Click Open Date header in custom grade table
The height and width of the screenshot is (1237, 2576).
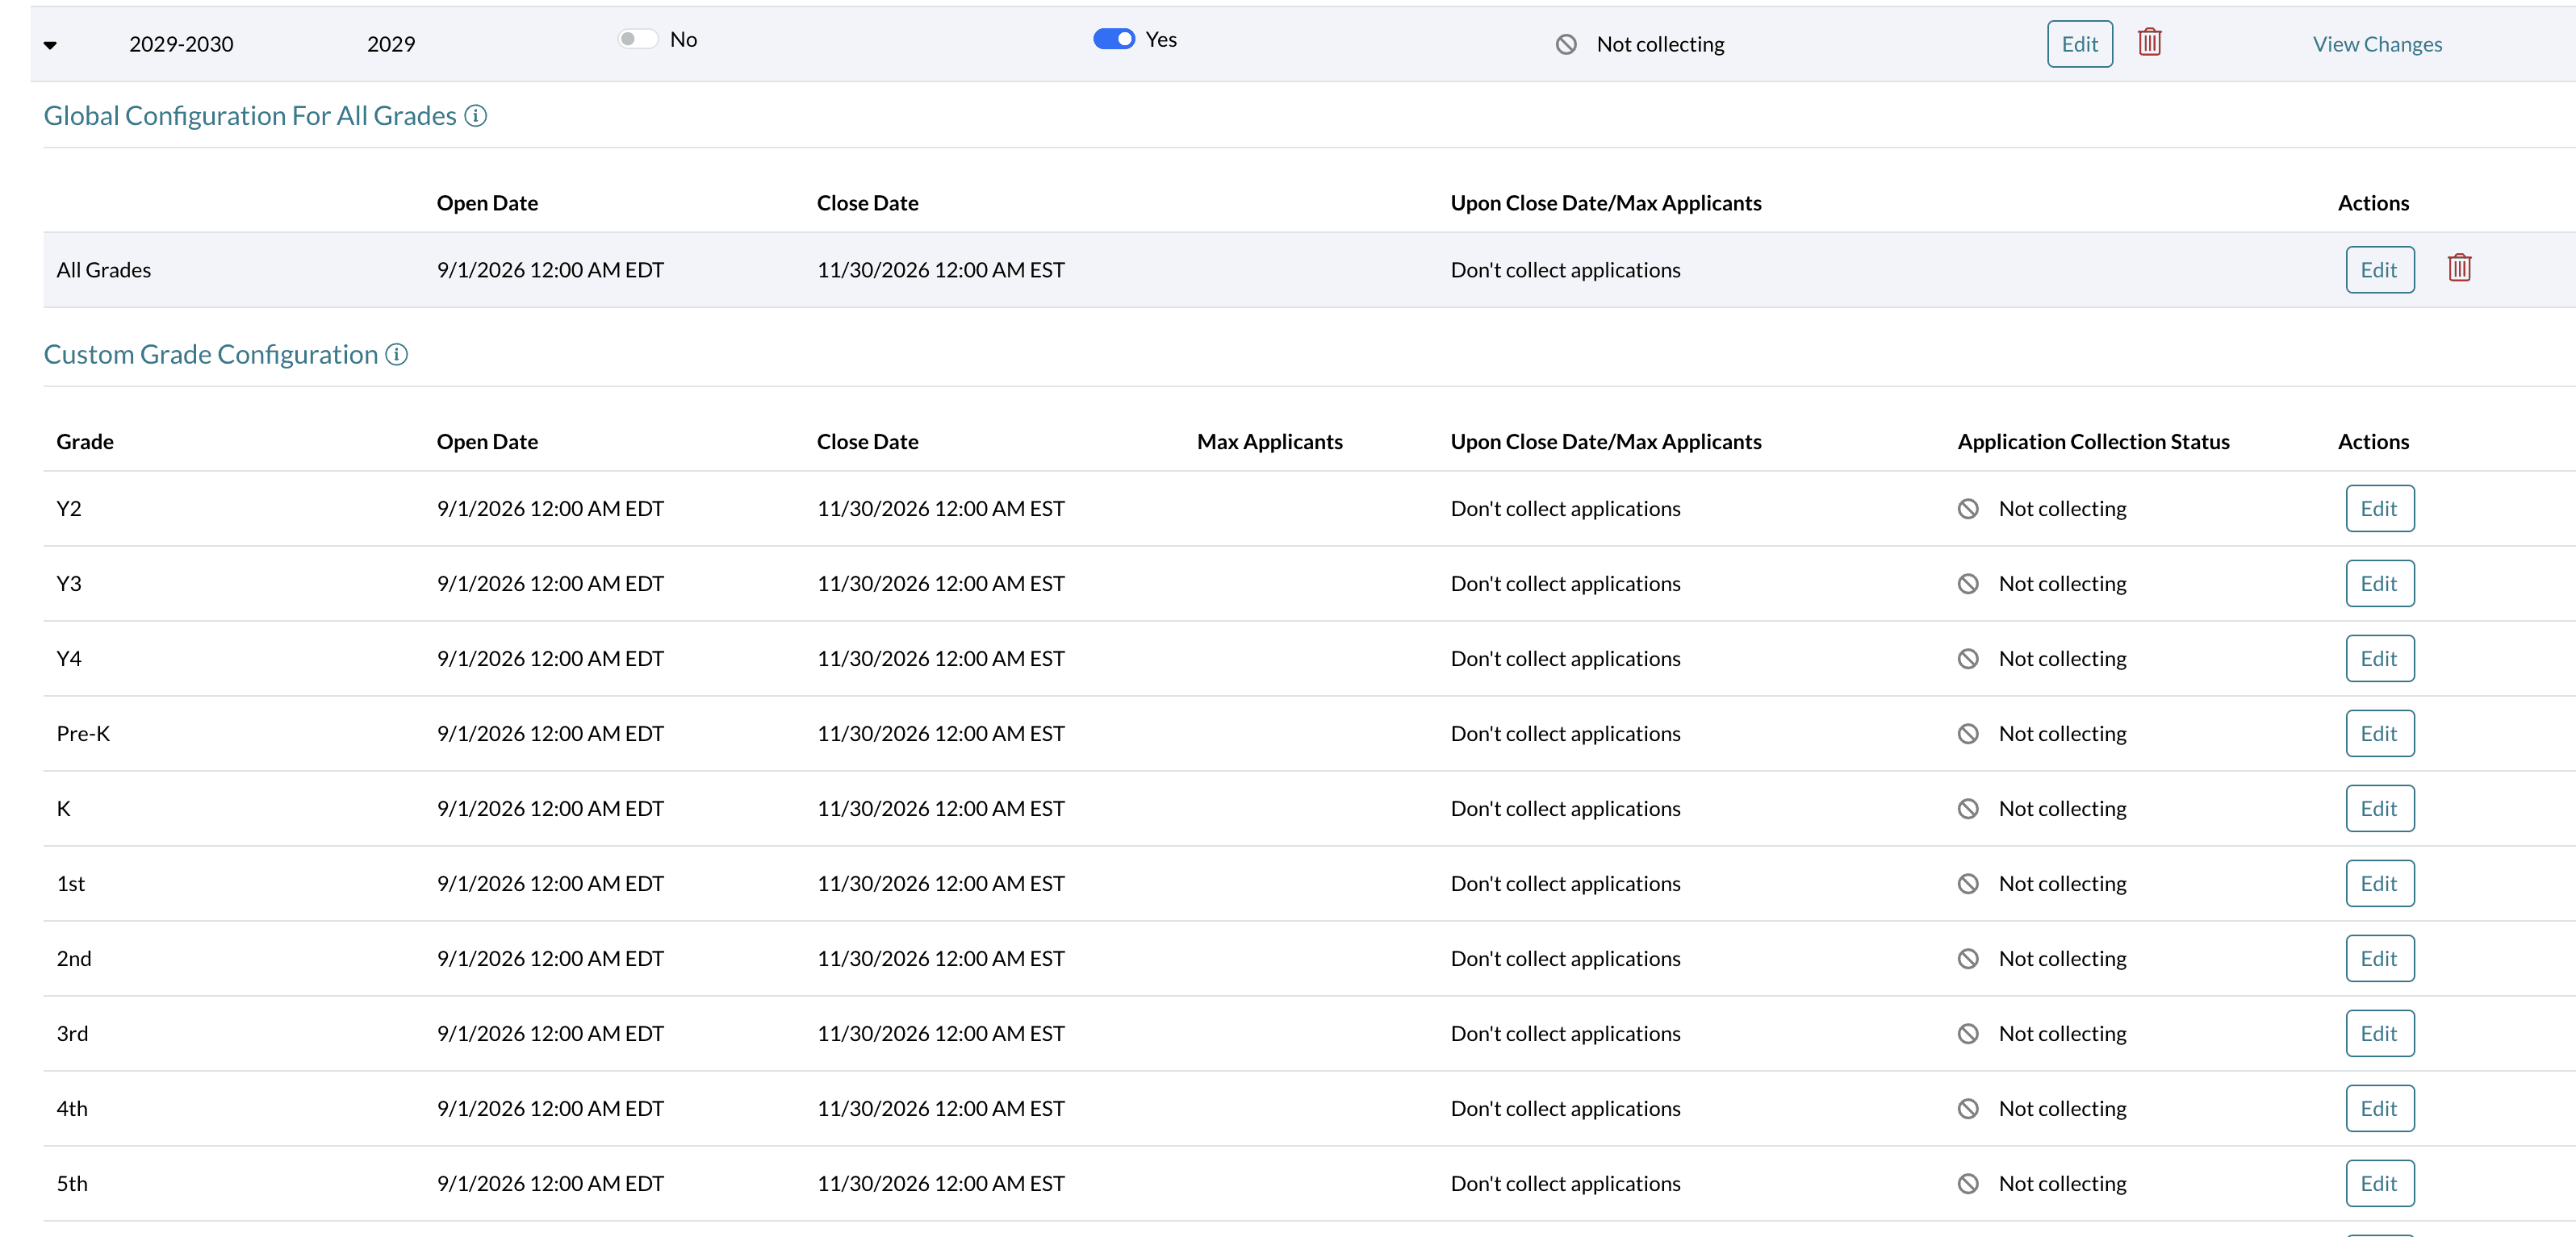point(487,442)
